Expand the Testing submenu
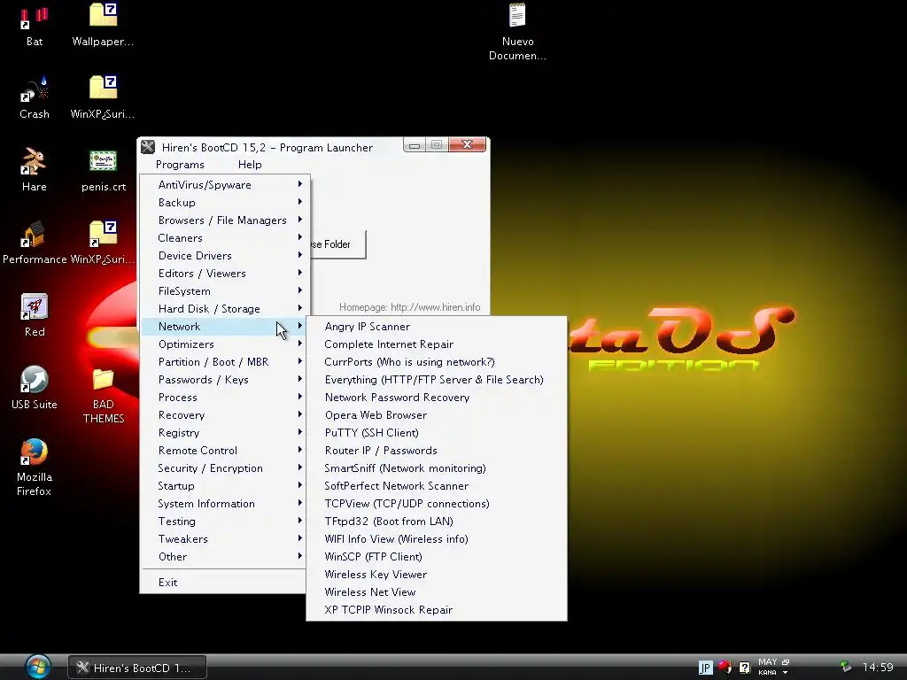This screenshot has height=680, width=907. (x=225, y=521)
